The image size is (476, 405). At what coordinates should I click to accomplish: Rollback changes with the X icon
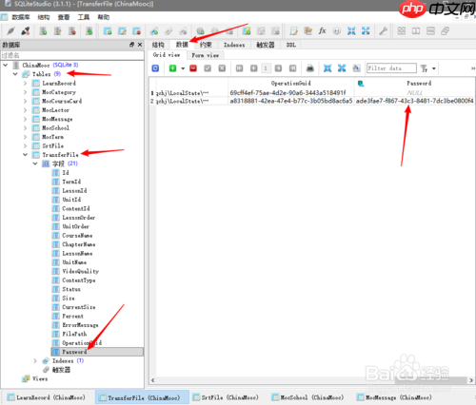[x=222, y=68]
